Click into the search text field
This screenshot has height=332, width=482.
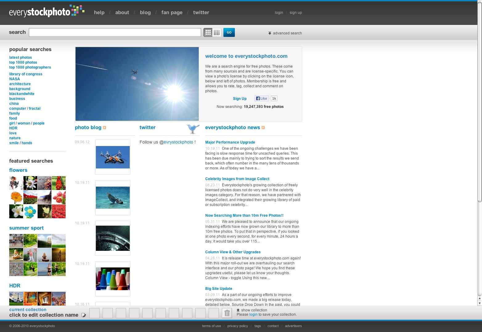pos(115,32)
